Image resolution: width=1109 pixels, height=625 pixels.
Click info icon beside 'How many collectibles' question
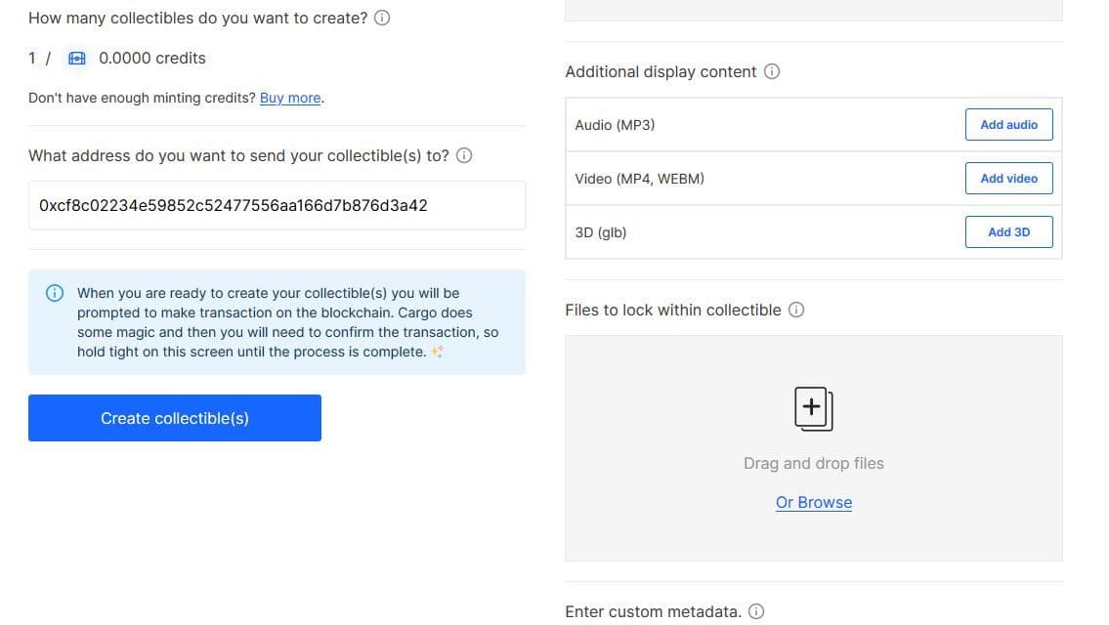383,18
